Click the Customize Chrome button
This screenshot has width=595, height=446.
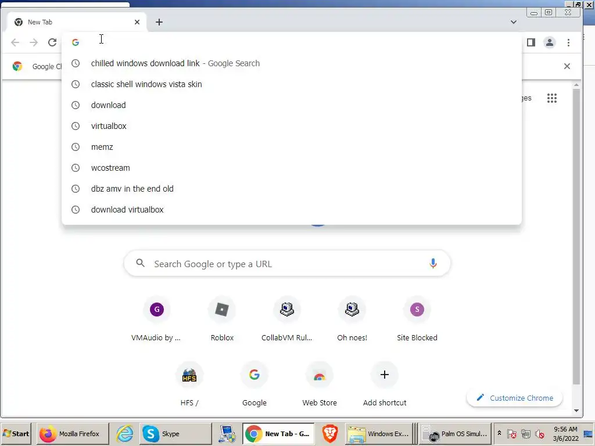click(x=515, y=398)
